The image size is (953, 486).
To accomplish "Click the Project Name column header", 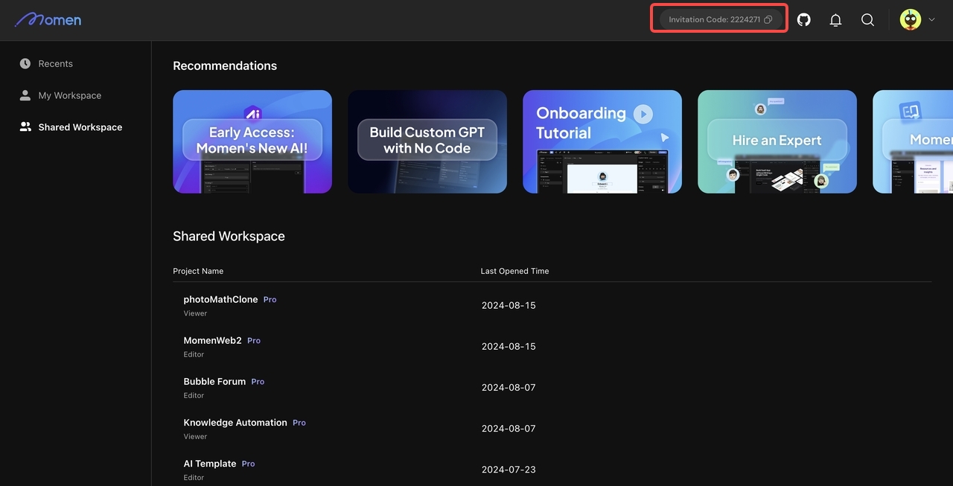I will click(x=198, y=271).
